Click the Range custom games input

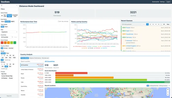(x=8, y=60)
